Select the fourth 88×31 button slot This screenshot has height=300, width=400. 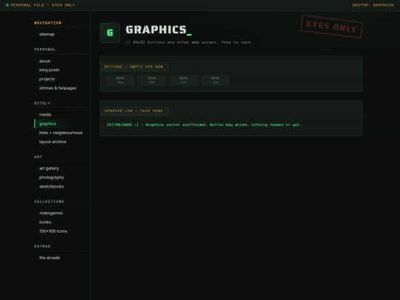(x=216, y=80)
